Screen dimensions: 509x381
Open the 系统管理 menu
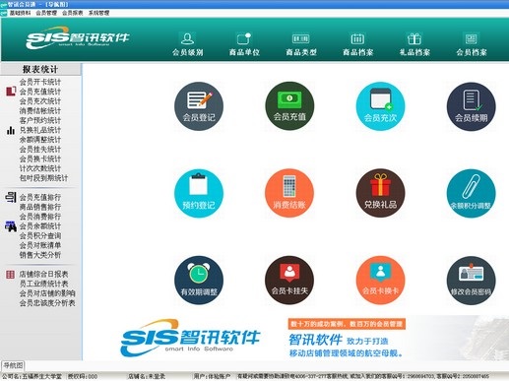(98, 13)
